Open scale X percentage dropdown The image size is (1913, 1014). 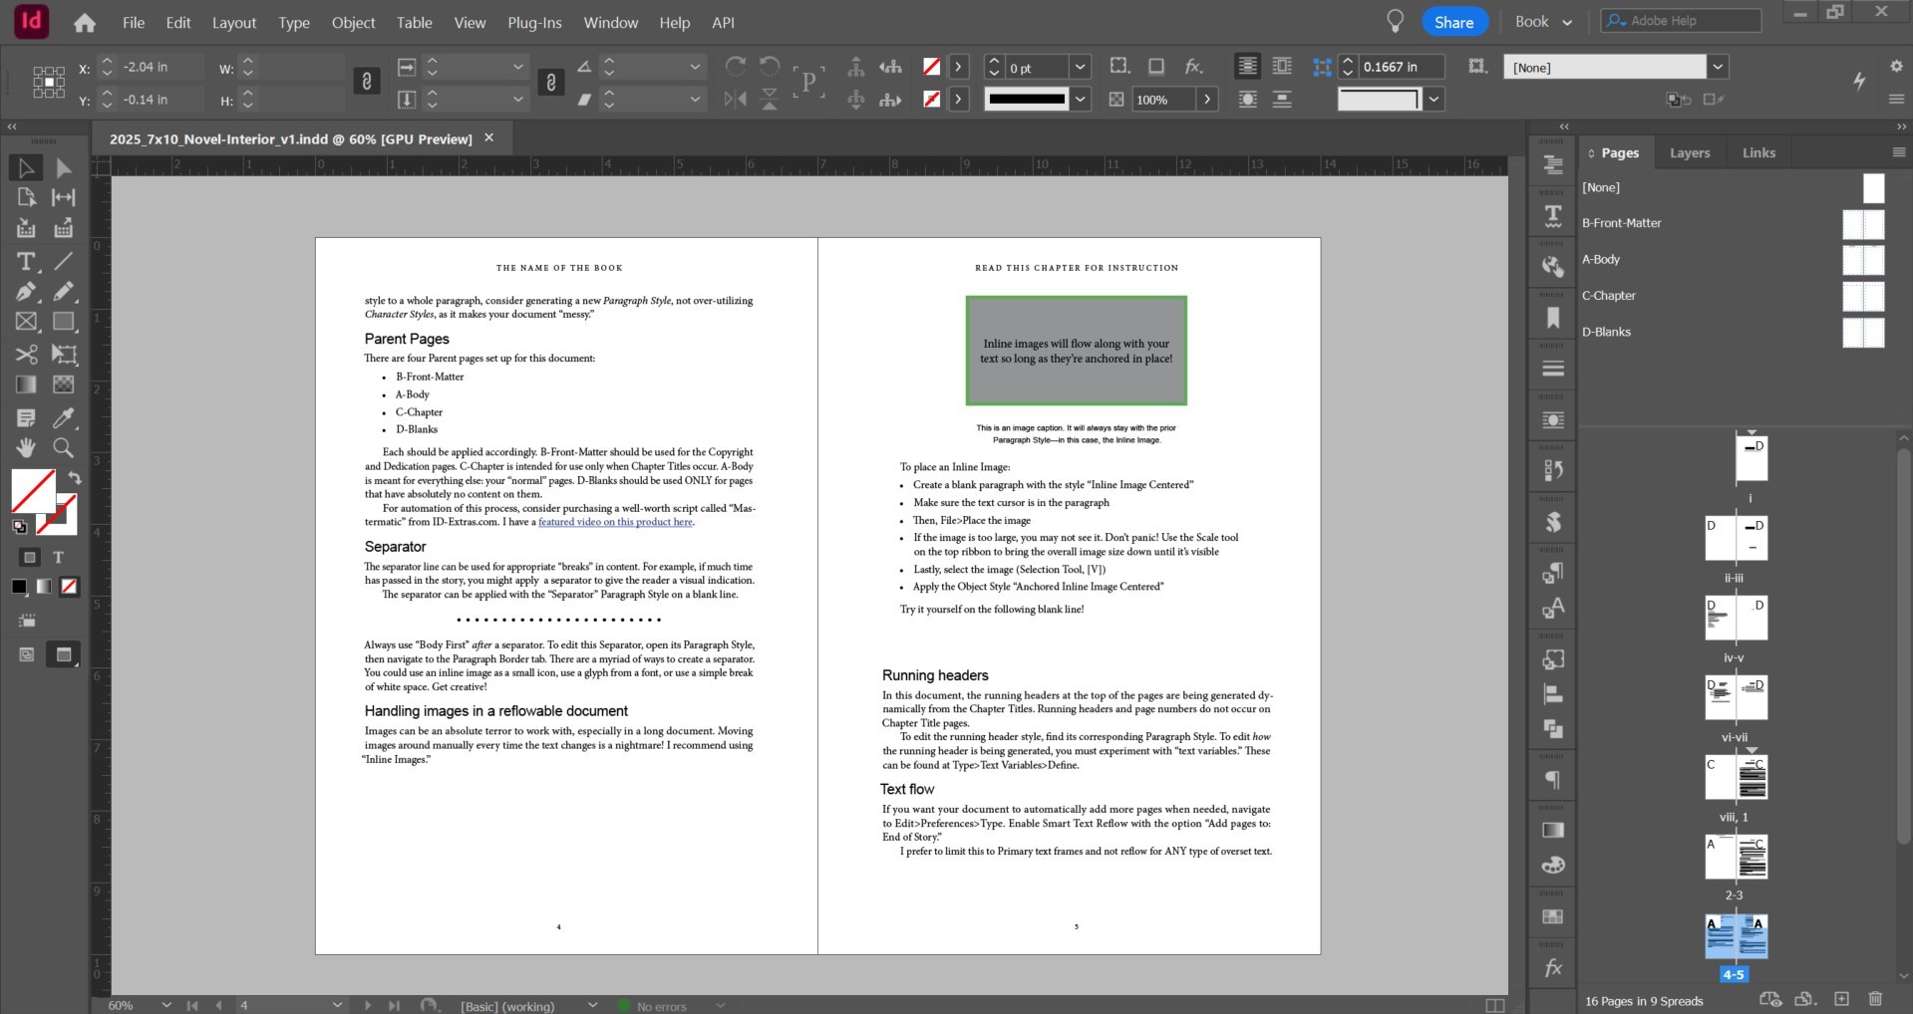point(517,67)
